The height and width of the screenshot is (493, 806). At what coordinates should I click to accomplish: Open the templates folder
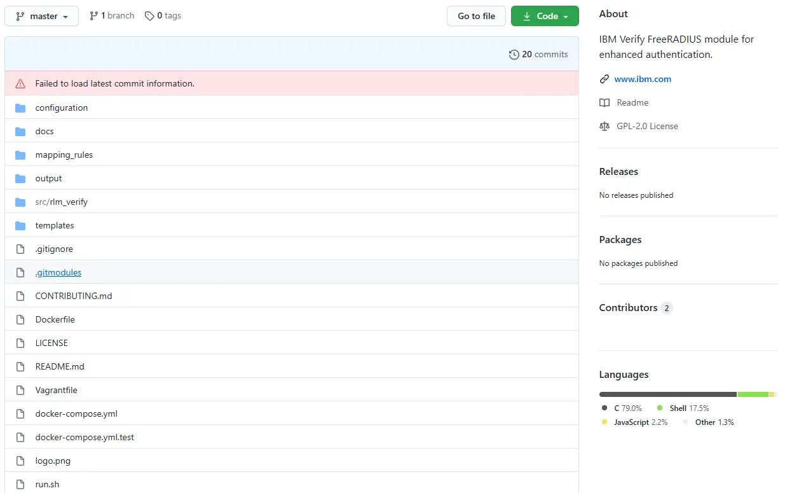[x=55, y=225]
